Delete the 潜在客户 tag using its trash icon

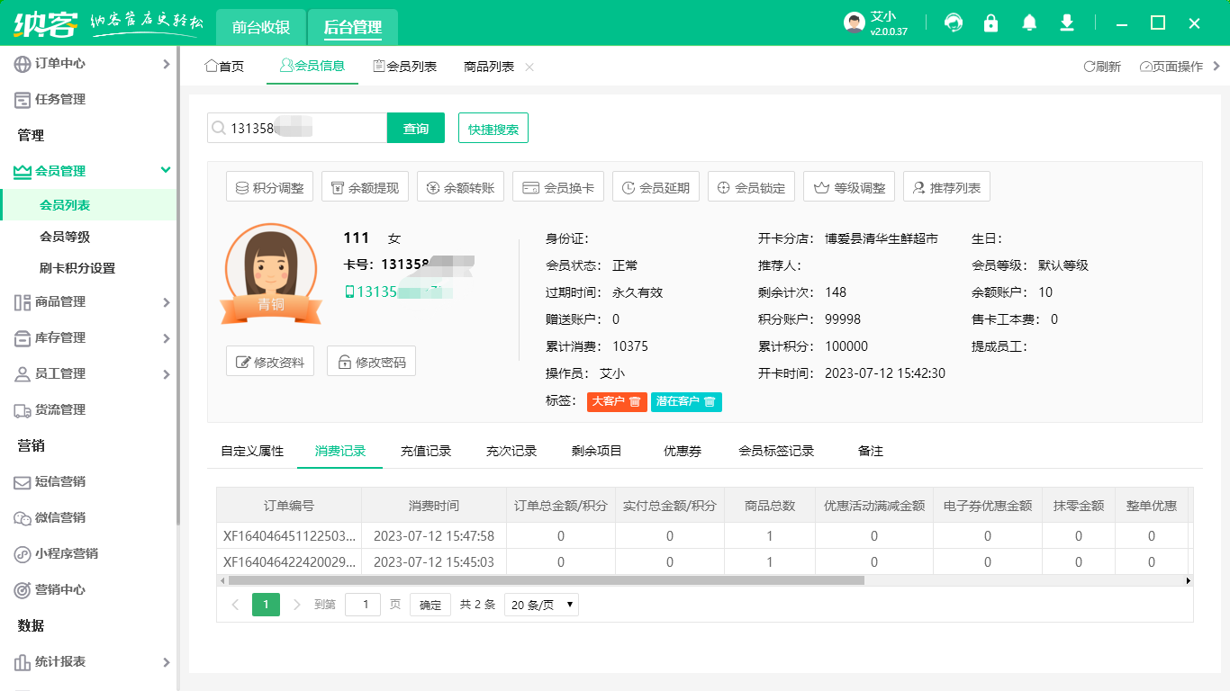pos(710,402)
